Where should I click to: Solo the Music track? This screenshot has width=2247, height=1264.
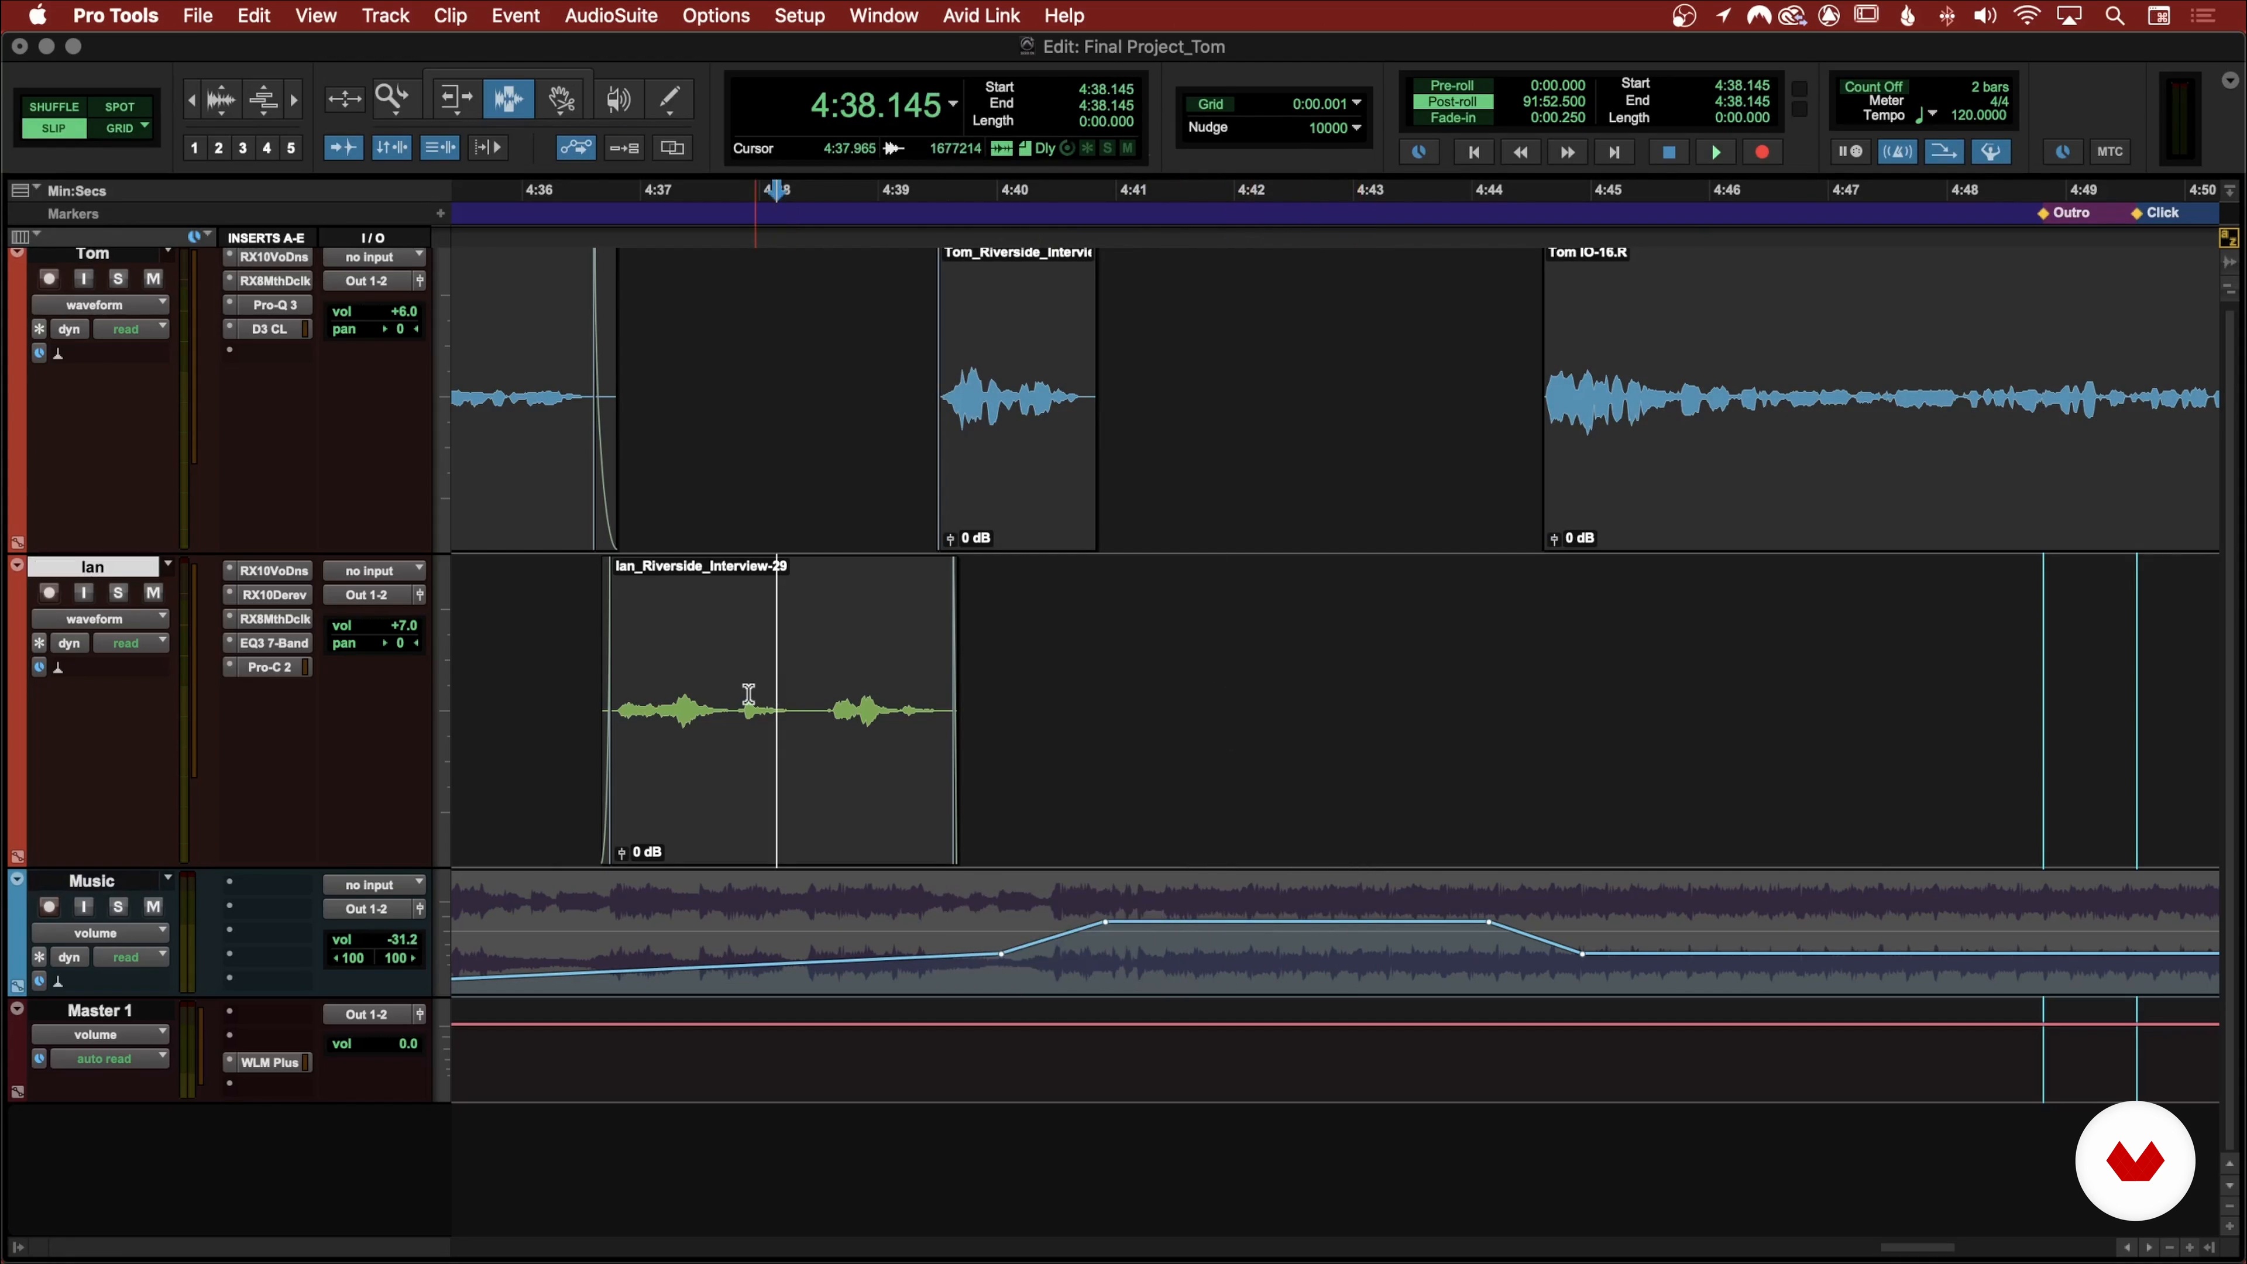click(118, 906)
